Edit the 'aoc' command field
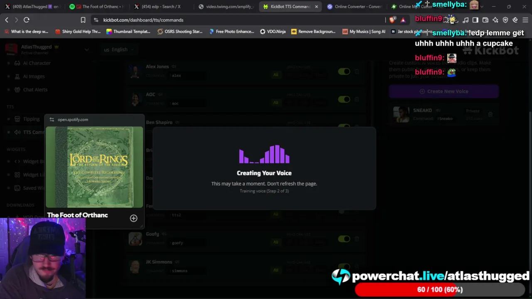 coord(187,103)
